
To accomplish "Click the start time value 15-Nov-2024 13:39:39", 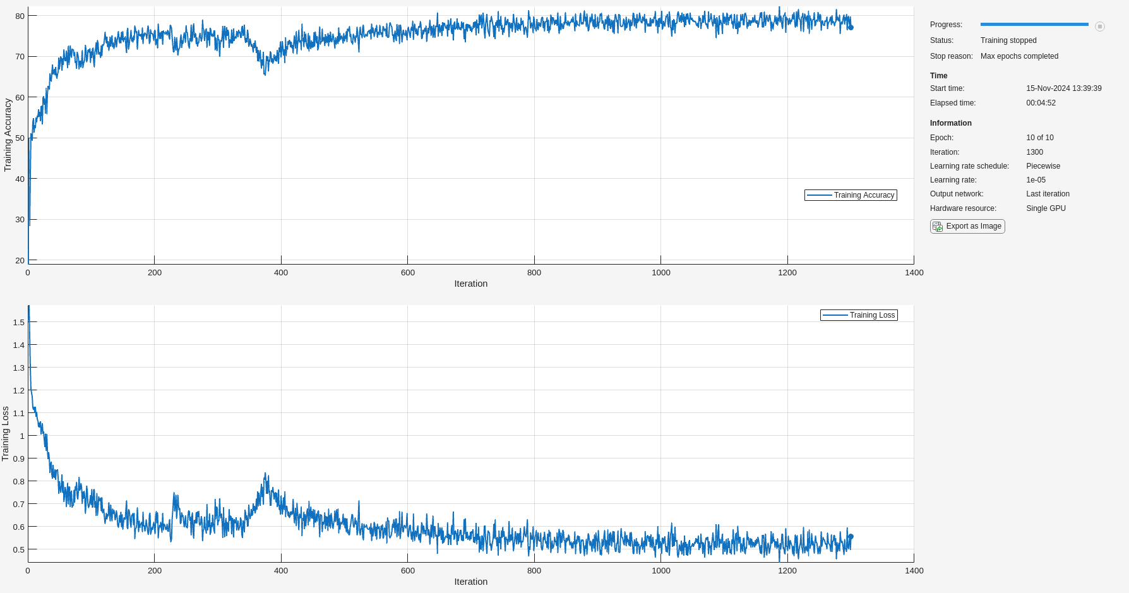I will [1063, 88].
